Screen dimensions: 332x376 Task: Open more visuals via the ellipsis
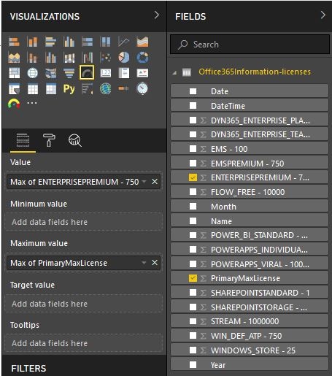[x=32, y=103]
